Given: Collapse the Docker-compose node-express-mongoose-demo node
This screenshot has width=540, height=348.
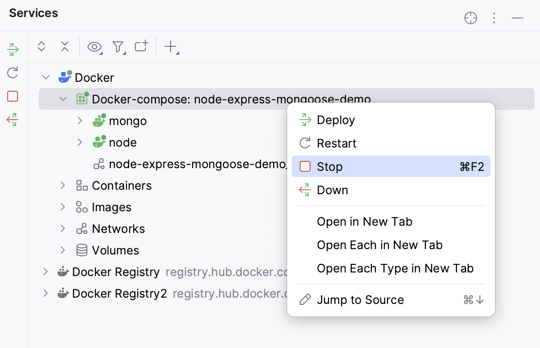Looking at the screenshot, I should pos(63,99).
